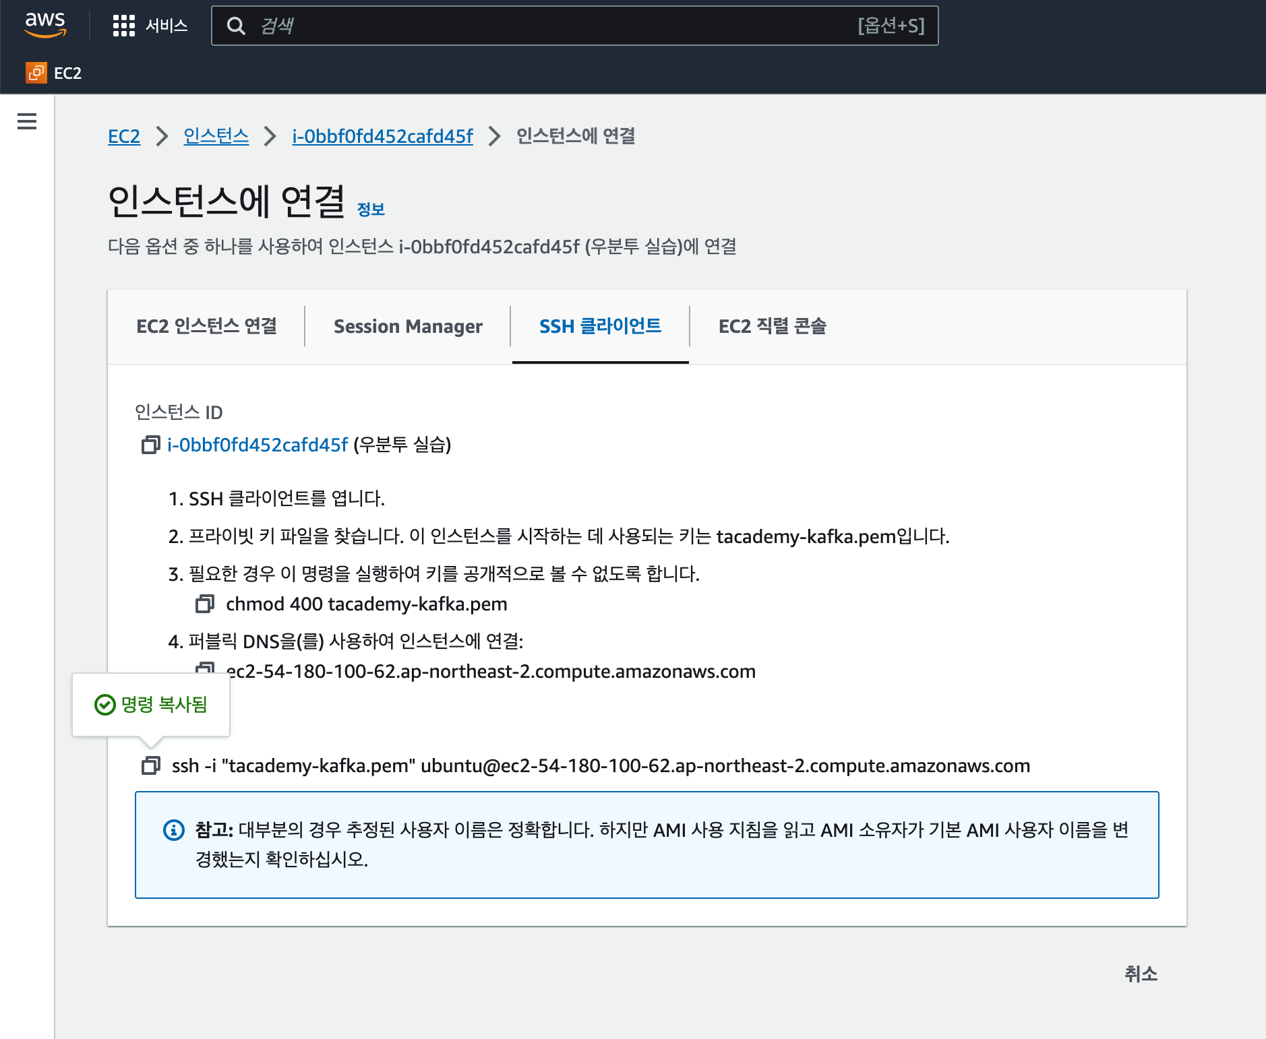
Task: Click the 취소 cancel button
Action: coord(1141,974)
